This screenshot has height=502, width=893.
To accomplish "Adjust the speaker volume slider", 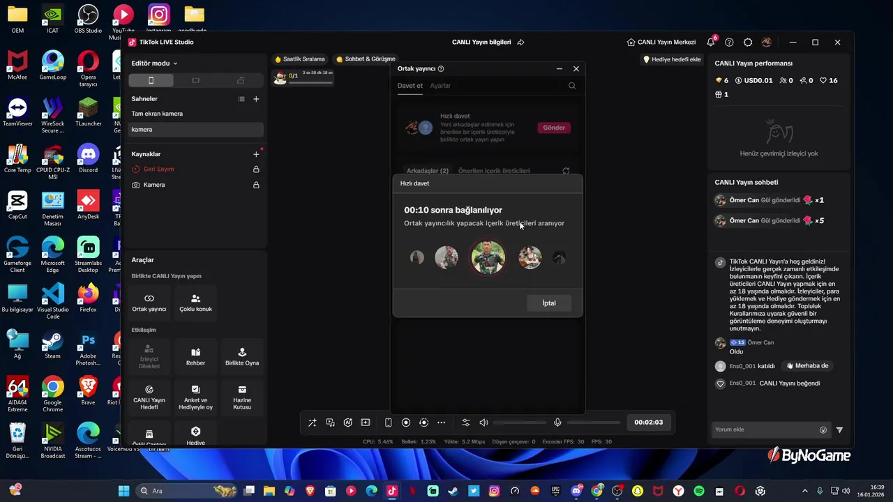I will coord(519,423).
